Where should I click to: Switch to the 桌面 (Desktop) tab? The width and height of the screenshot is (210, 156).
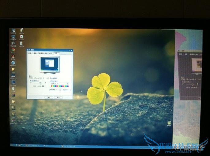[35, 53]
